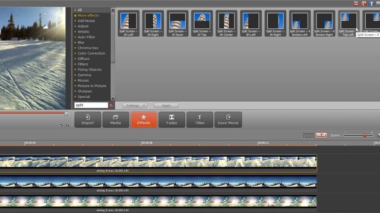380x213 pixels.
Task: Select Split Screen 3H Left effect
Action: point(251,24)
